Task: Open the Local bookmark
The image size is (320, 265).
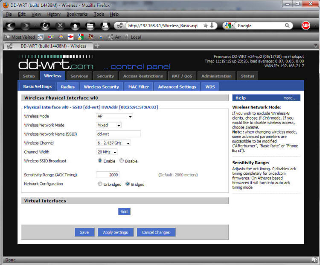Action: pyautogui.click(x=133, y=37)
